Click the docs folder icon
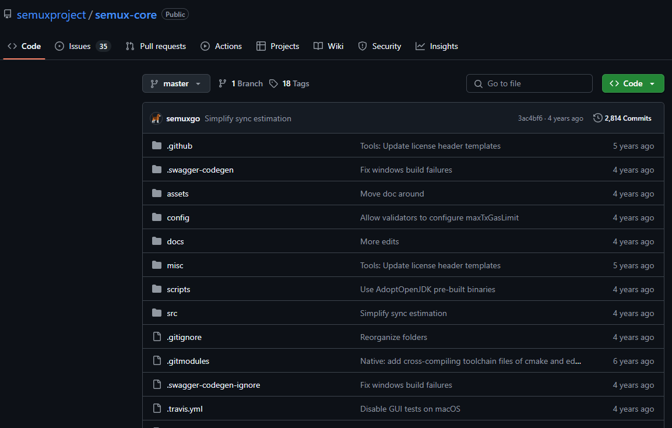The image size is (672, 428). [x=157, y=241]
